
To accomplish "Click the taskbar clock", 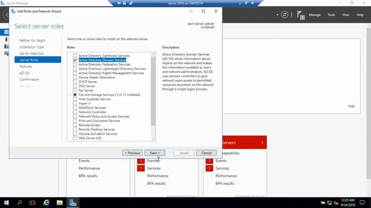I will [x=348, y=203].
